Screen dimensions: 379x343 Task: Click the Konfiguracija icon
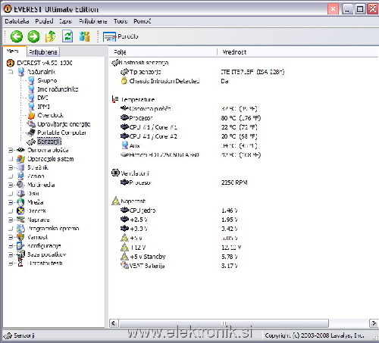[x=20, y=245]
